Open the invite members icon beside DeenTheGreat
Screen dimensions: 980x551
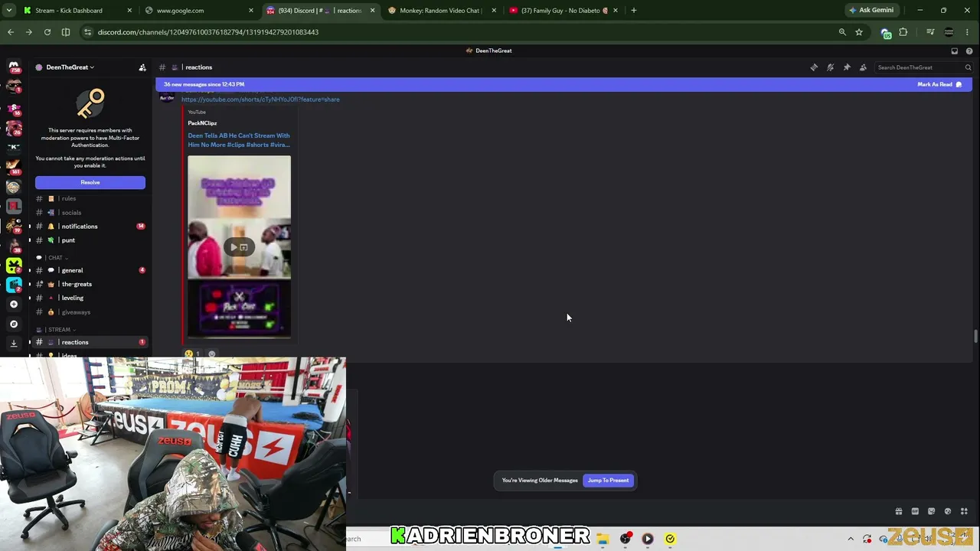tap(142, 67)
